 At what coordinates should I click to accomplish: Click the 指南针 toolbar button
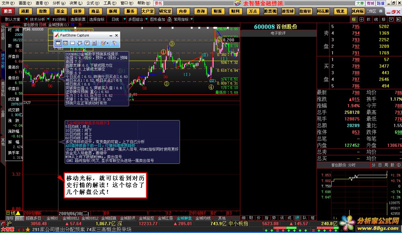coord(305,11)
